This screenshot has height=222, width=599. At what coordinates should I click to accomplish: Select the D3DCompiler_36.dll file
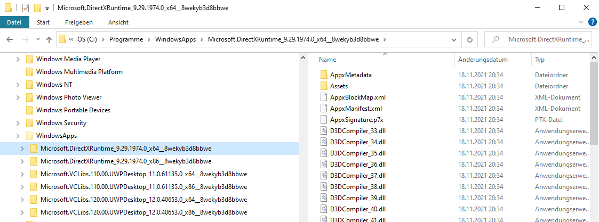coord(357,165)
